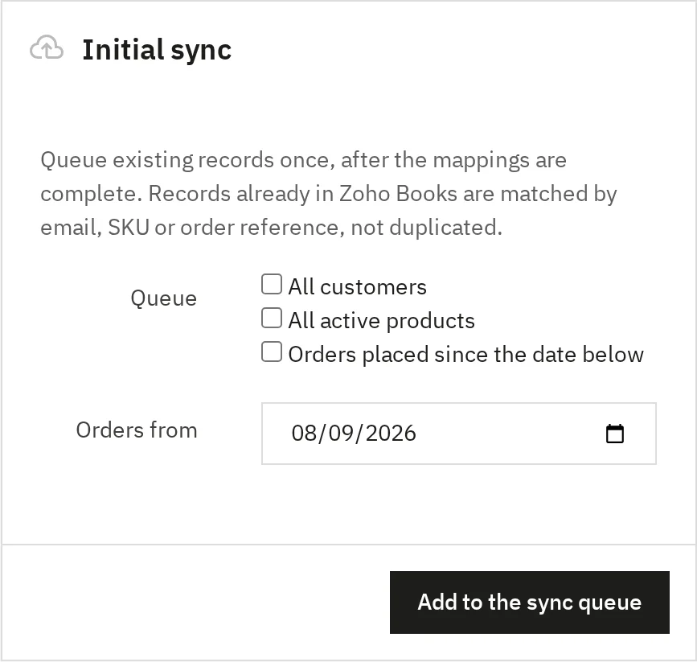Open the calendar picker icon in date field
Image resolution: width=697 pixels, height=662 pixels.
click(615, 434)
